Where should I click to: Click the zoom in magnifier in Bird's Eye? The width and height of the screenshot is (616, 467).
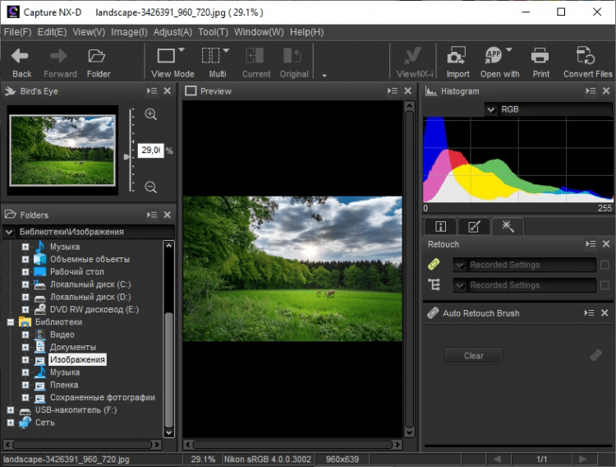(150, 115)
